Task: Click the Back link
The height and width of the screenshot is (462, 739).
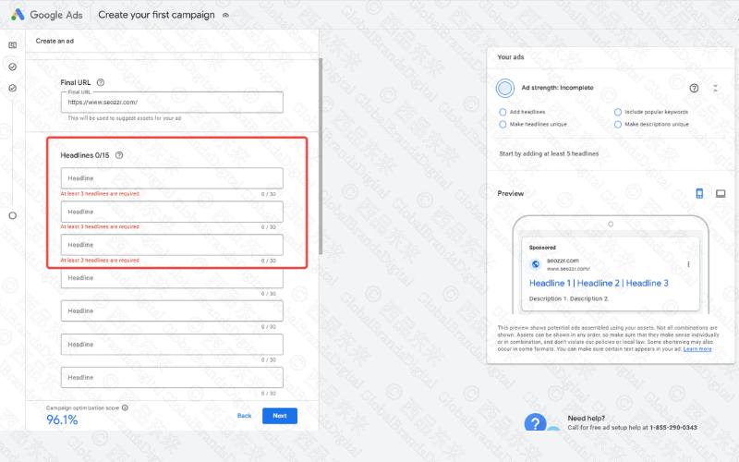Action: (x=244, y=416)
